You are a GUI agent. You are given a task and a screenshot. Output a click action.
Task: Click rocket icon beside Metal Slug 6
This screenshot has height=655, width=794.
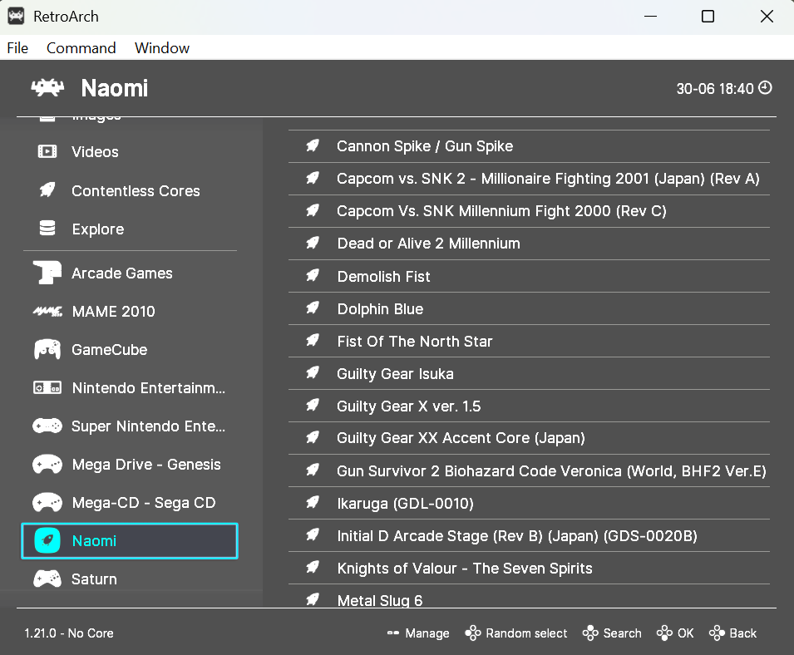click(x=313, y=600)
